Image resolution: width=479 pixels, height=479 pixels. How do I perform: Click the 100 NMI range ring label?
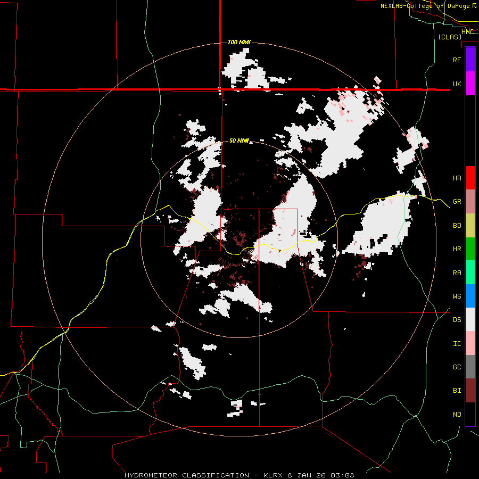239,42
